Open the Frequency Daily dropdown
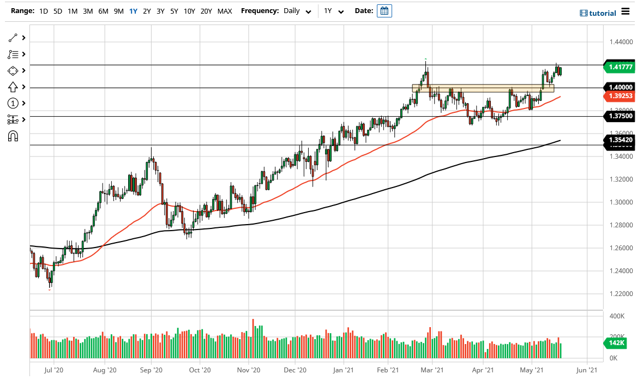The height and width of the screenshot is (380, 637). [297, 11]
